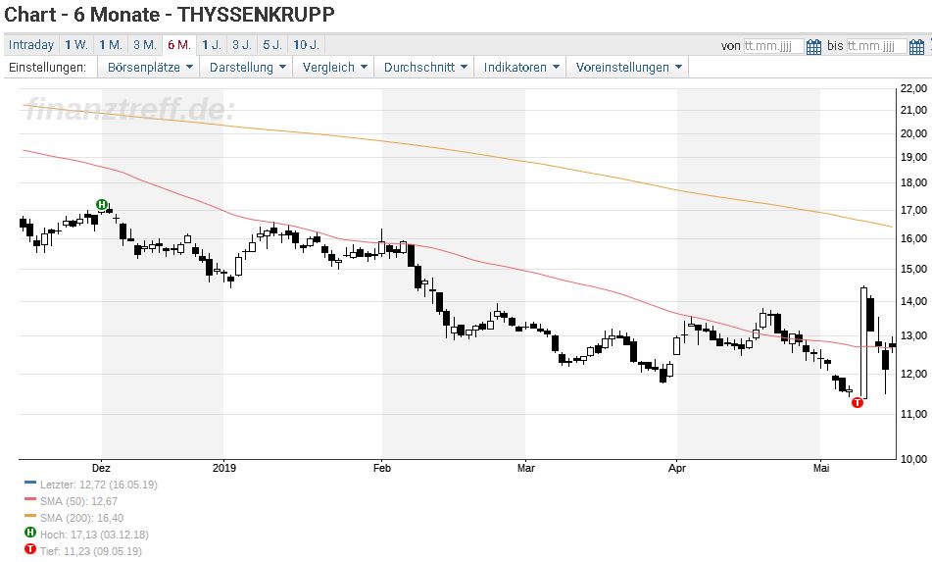Select the 1 W. time range tab
The height and width of the screenshot is (562, 932).
coord(76,44)
